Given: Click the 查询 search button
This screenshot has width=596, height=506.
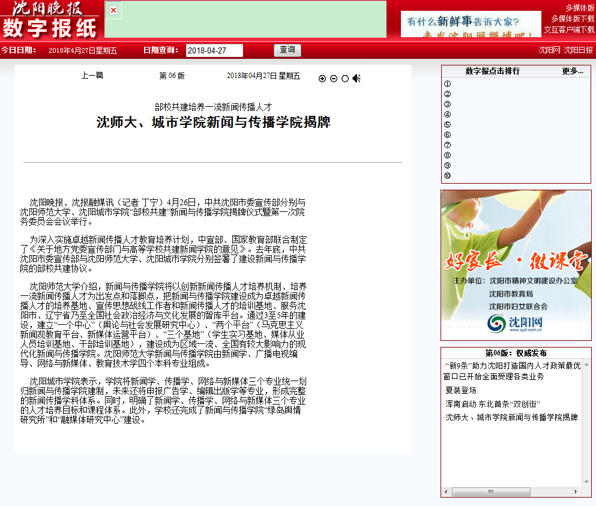Looking at the screenshot, I should pyautogui.click(x=287, y=50).
